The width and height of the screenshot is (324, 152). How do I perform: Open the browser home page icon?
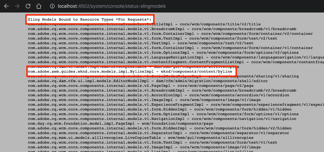38,6
